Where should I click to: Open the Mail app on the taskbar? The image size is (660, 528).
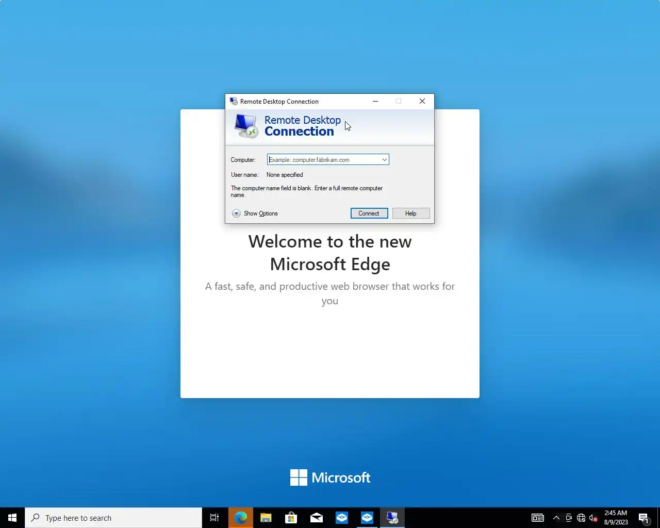pos(317,518)
